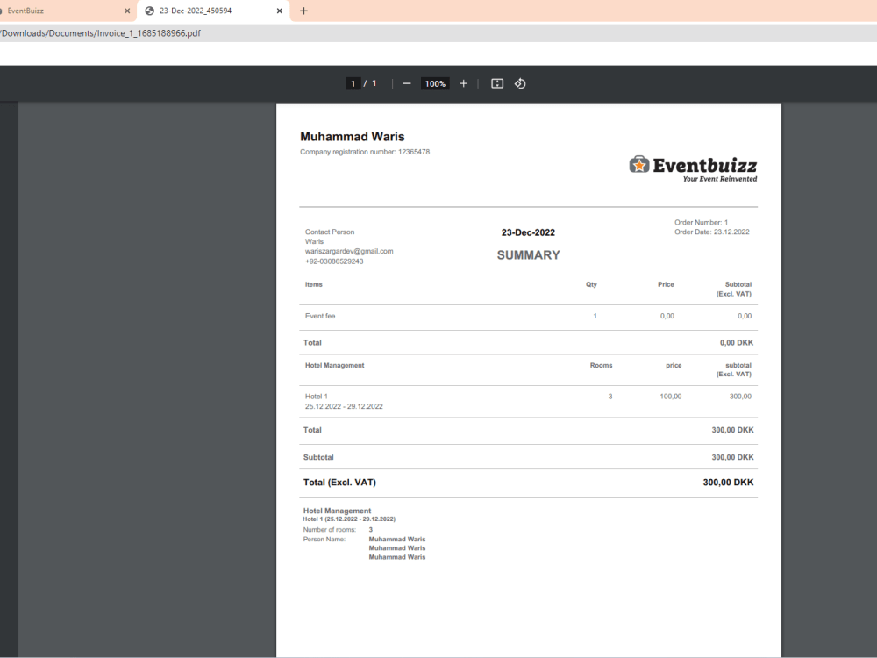This screenshot has width=877, height=658.
Task: Click the hotel subtotal 300,00
Action: 740,397
